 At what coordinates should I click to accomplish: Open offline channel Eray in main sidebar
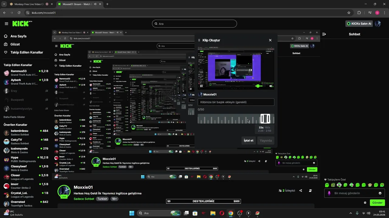(26, 91)
